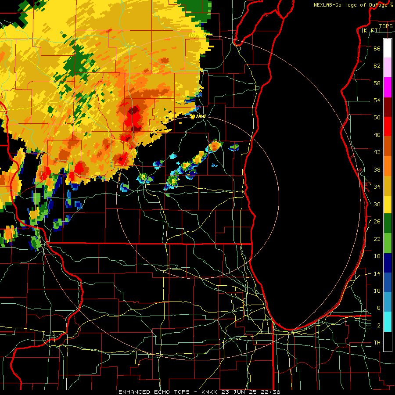
Task: Click the '2' legend value
Action: coord(379,326)
